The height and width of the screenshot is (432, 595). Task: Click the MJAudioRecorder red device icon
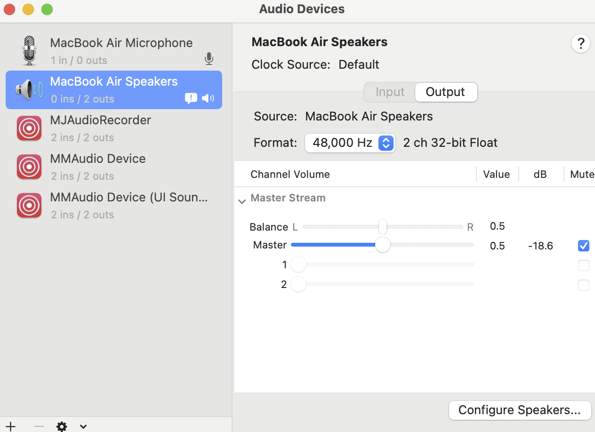(x=29, y=128)
